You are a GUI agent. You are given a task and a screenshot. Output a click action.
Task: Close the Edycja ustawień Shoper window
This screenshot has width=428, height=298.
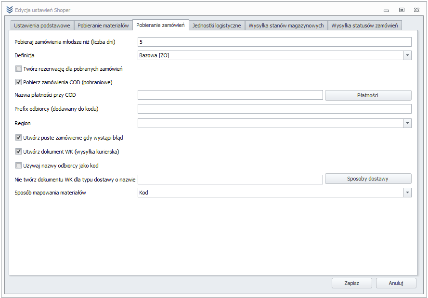(416, 10)
